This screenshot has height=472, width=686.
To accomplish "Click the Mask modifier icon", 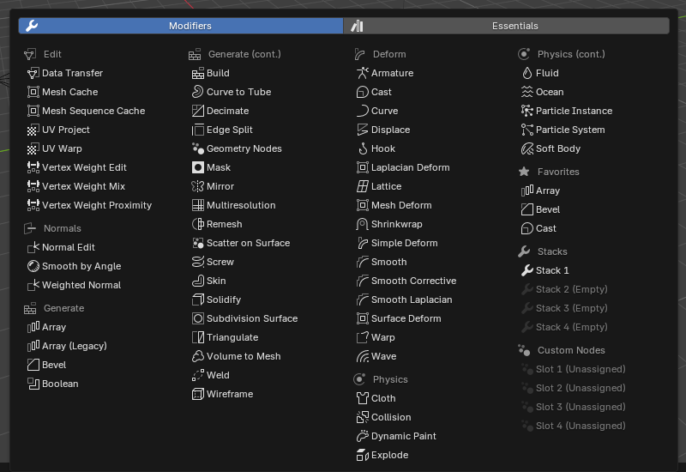I will [x=198, y=167].
